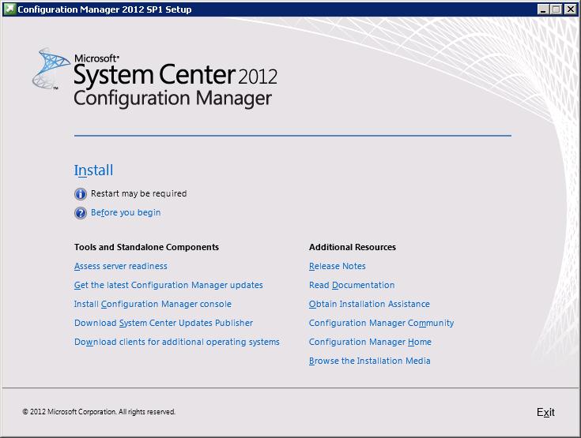Start the Install link
The width and height of the screenshot is (581, 438).
tap(93, 170)
